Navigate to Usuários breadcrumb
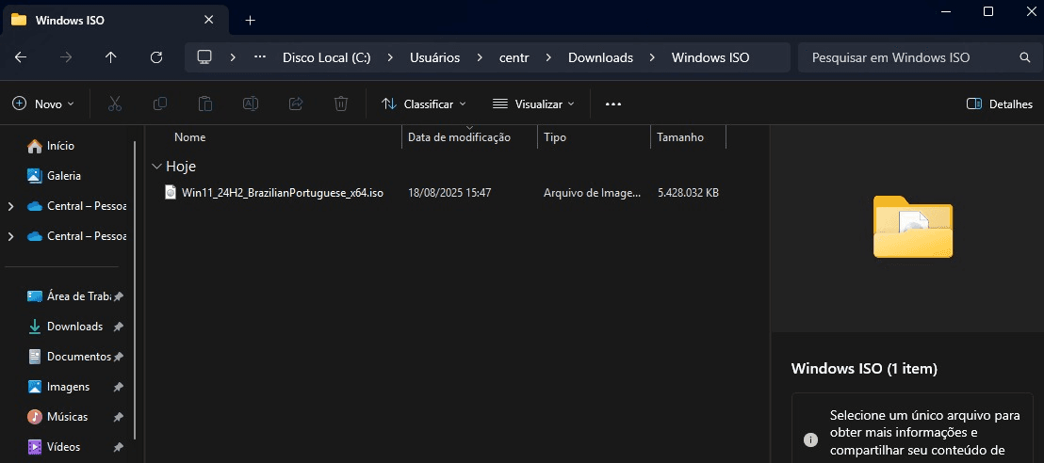The width and height of the screenshot is (1044, 463). pyautogui.click(x=434, y=58)
